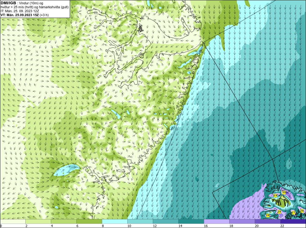Image resolution: width=306 pixels, height=228 pixels.
Task: Click the legend scale number 16
Action: [x=206, y=226]
